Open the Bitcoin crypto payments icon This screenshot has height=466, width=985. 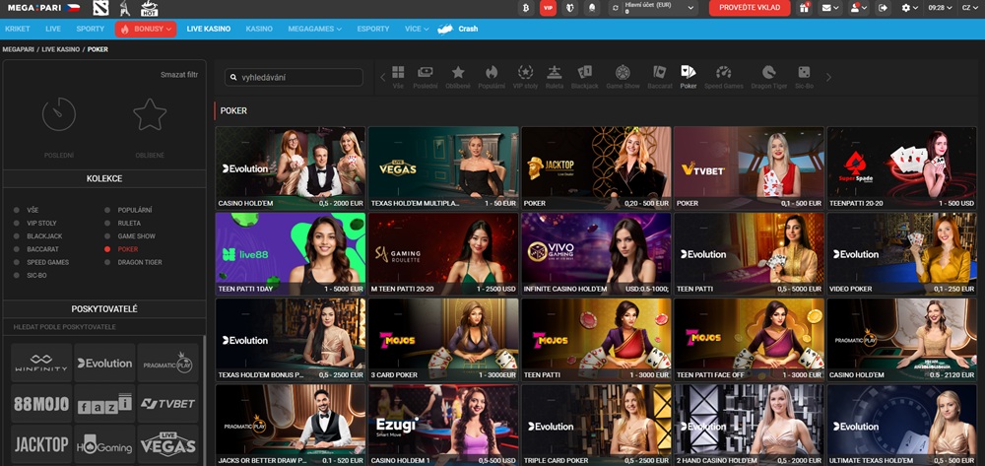(526, 8)
